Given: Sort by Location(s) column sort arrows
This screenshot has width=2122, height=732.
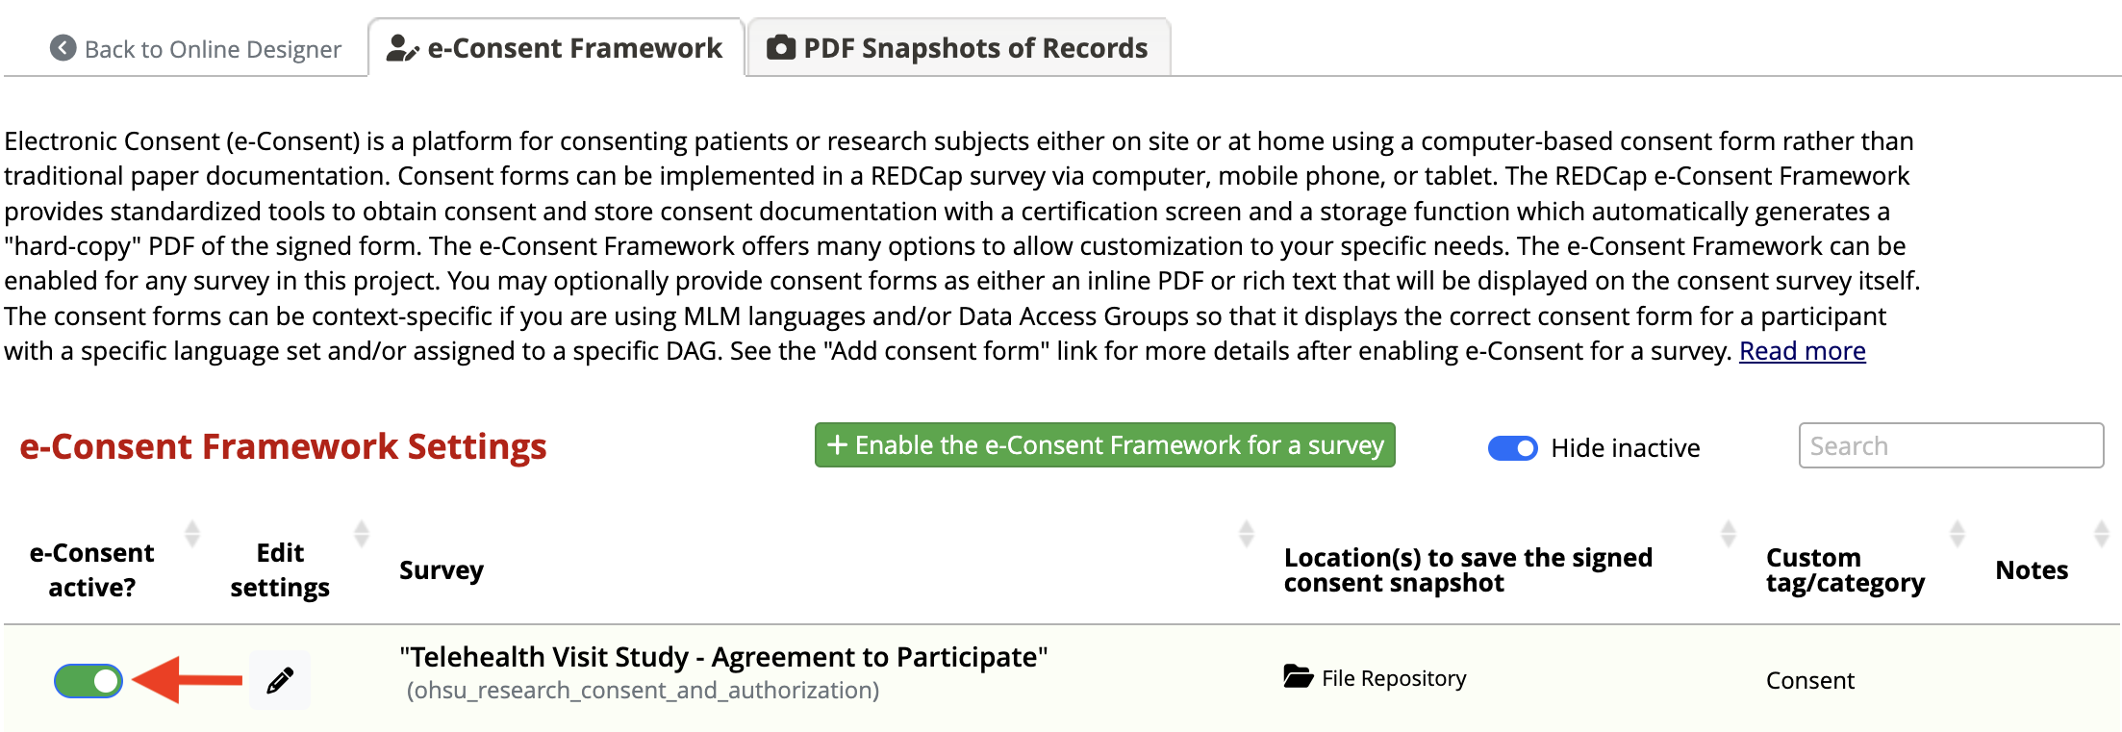Looking at the screenshot, I should [1729, 534].
